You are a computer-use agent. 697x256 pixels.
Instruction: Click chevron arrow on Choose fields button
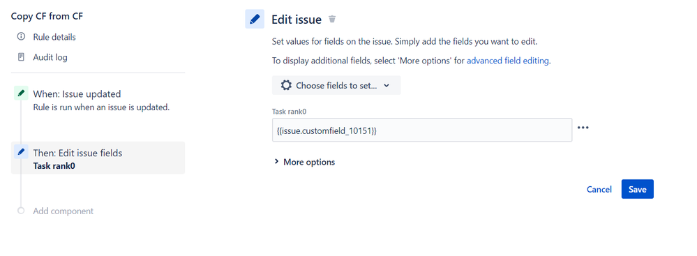pos(387,85)
